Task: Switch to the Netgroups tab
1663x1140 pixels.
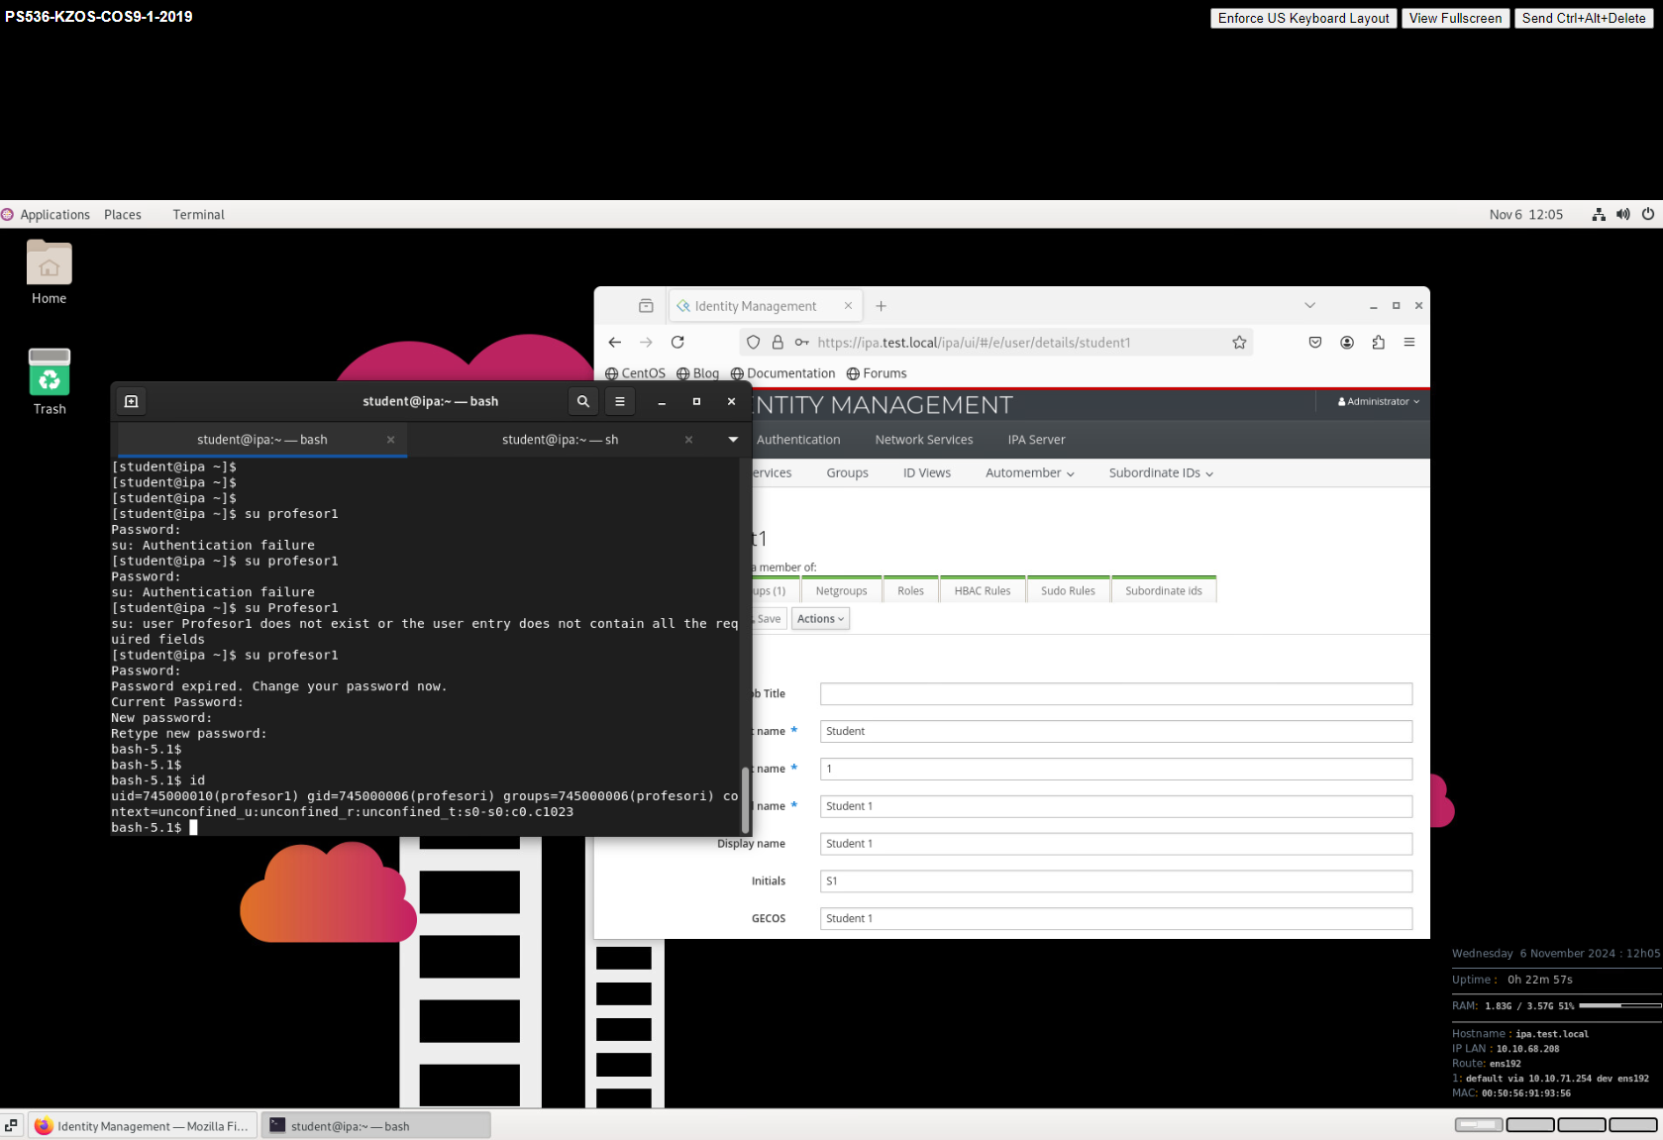Action: tap(841, 590)
